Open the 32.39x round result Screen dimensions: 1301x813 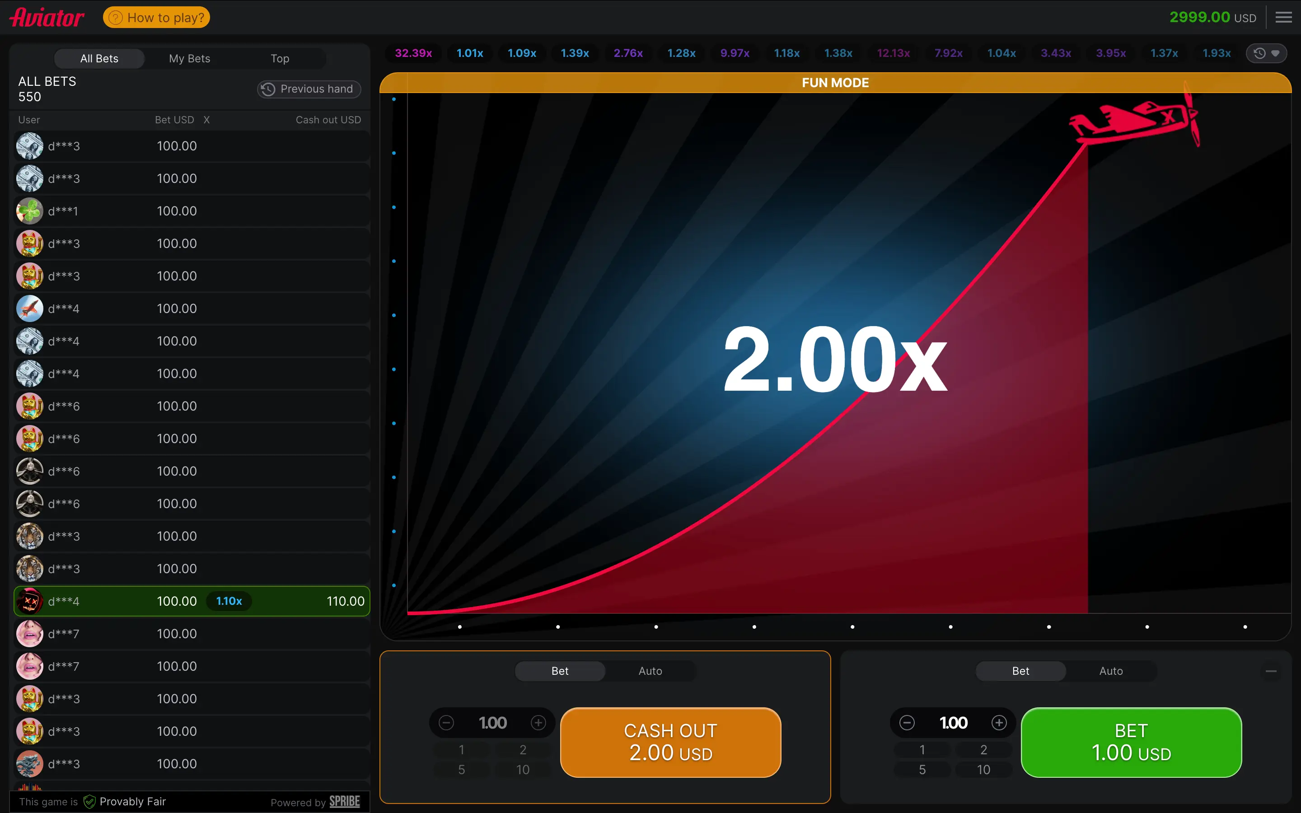[413, 53]
